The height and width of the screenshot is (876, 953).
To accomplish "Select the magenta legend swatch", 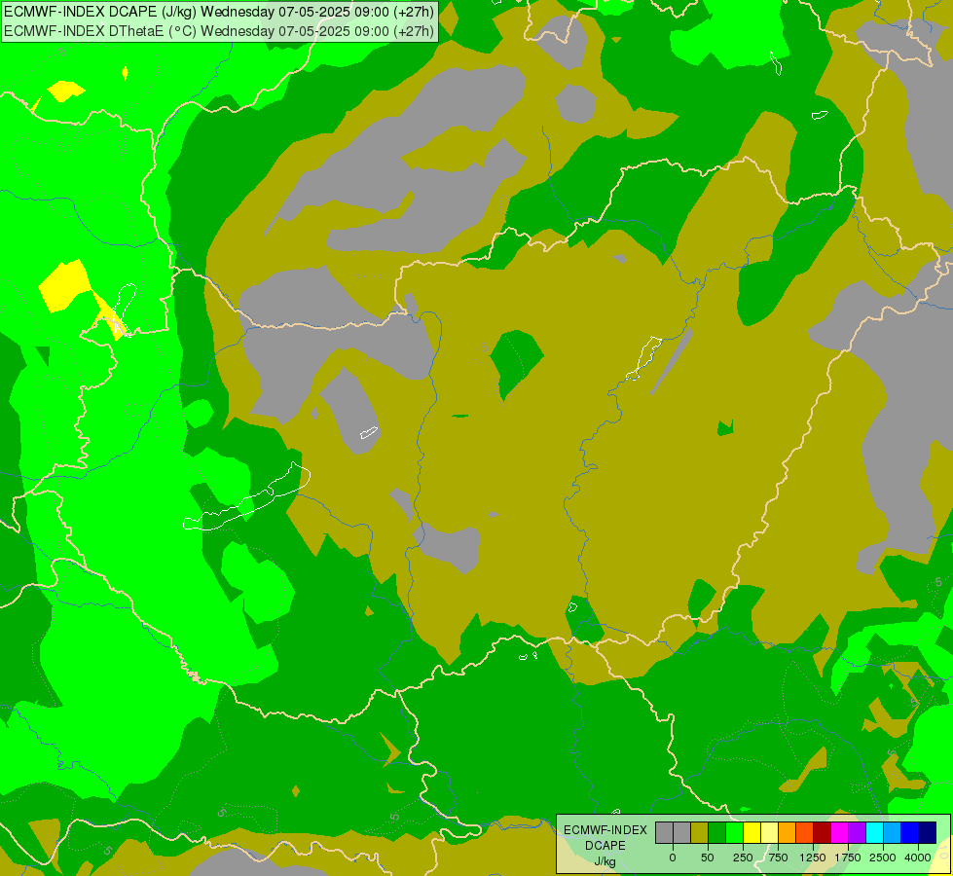I will click(839, 832).
